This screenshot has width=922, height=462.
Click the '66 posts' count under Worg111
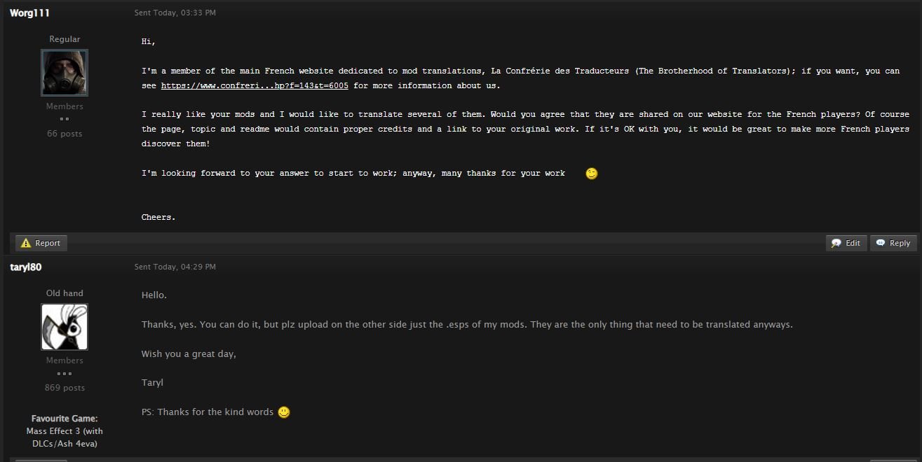(65, 134)
